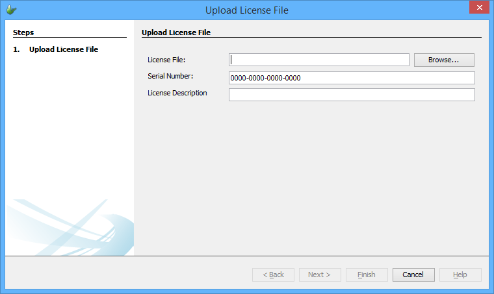Close the Upload License File dialog

(478, 8)
